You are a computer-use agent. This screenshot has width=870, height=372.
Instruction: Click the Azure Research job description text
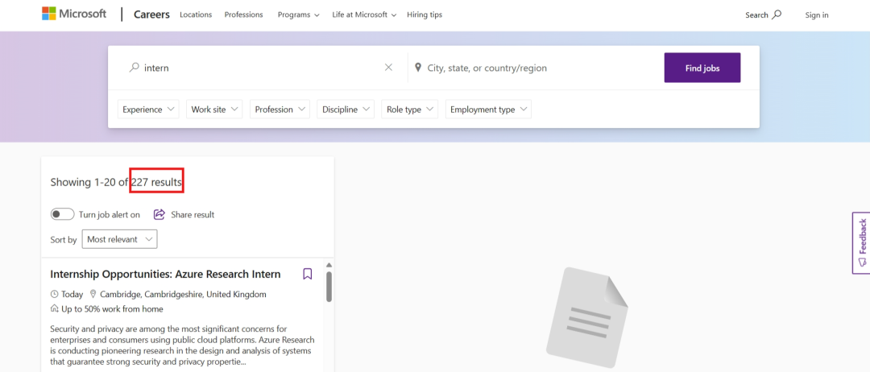(183, 345)
